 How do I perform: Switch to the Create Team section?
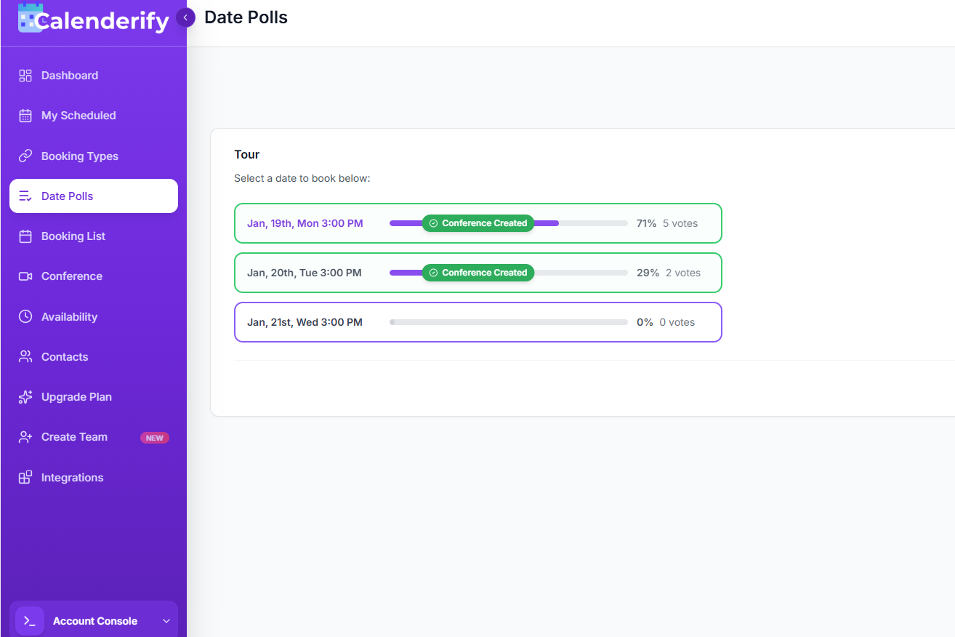73,436
